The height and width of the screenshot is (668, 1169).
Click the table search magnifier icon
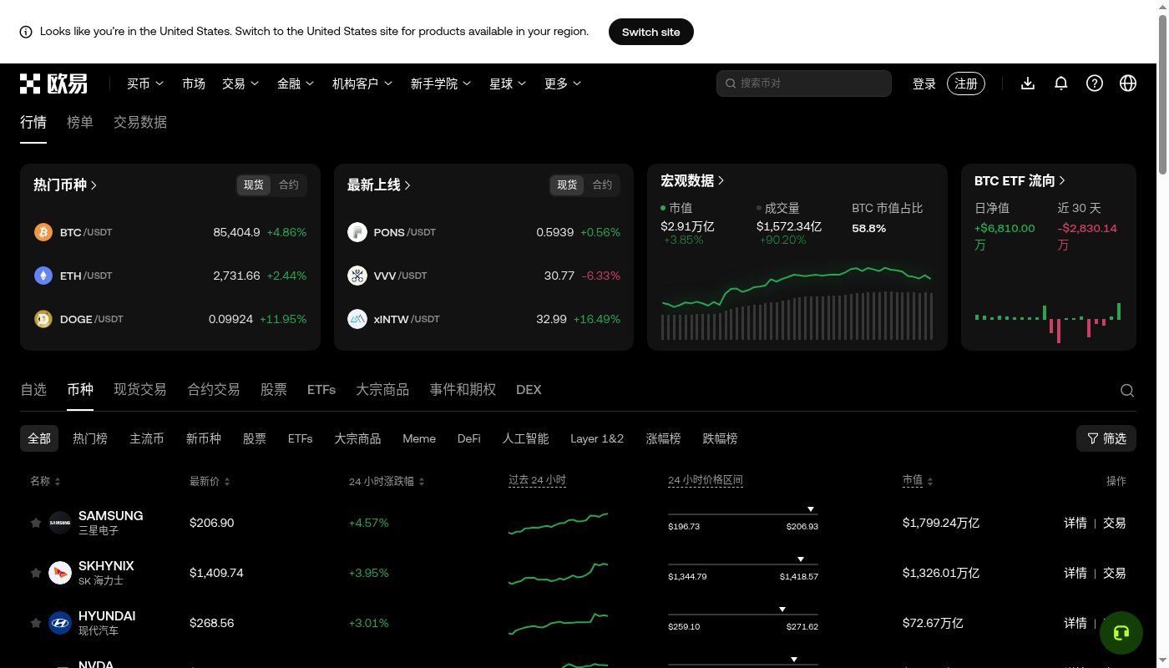1127,390
